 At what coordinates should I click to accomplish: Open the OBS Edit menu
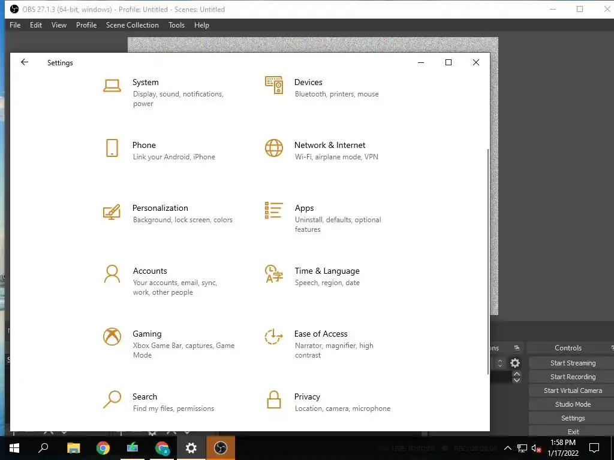[36, 25]
